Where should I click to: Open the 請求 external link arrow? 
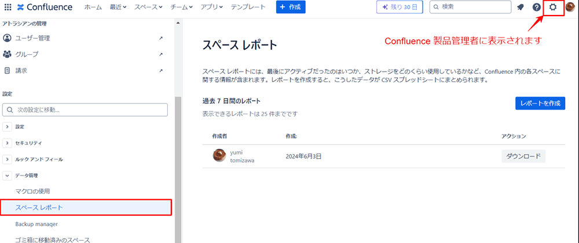[161, 70]
